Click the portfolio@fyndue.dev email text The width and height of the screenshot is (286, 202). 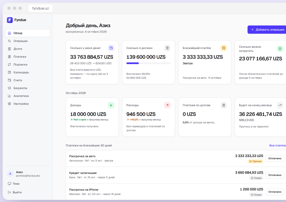[28, 176]
